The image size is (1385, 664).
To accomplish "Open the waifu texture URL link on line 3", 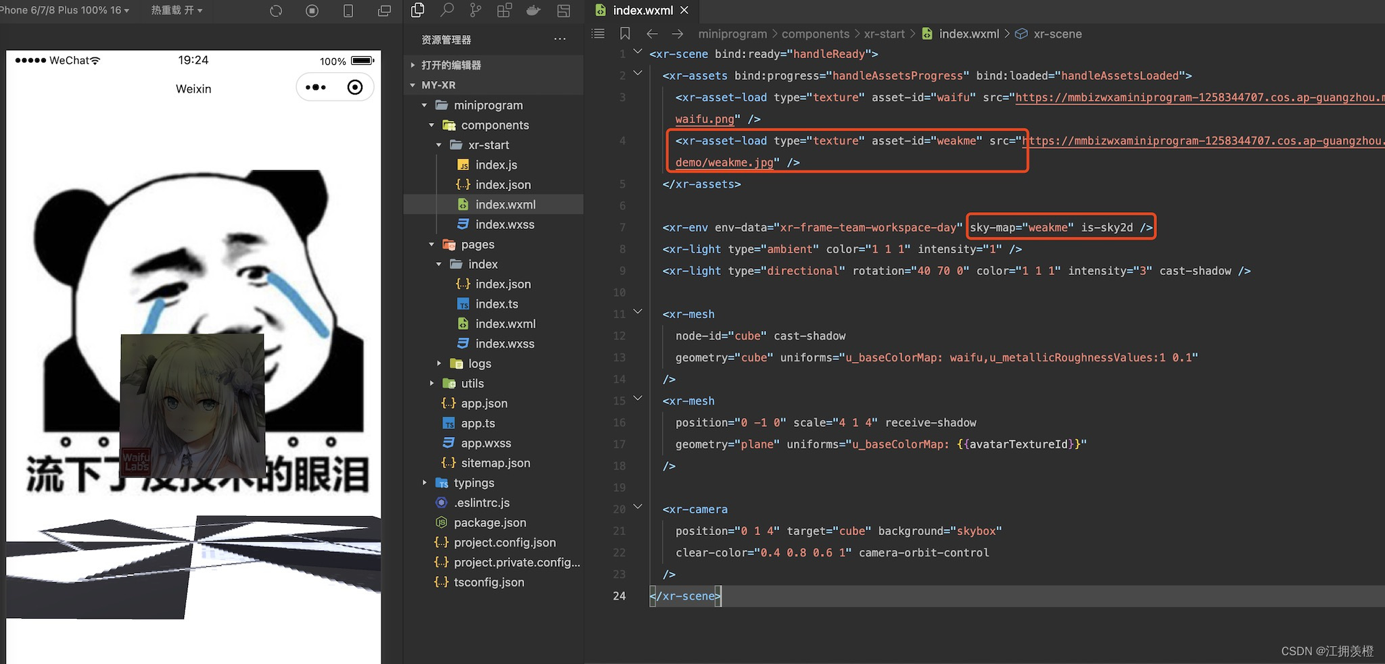I will pyautogui.click(x=1200, y=97).
